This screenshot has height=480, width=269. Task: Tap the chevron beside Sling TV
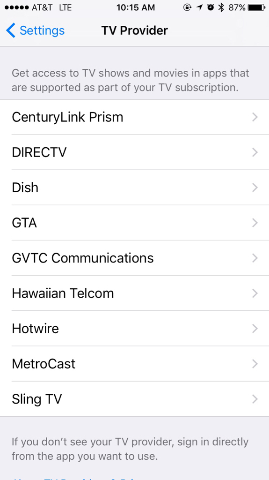[x=255, y=399]
